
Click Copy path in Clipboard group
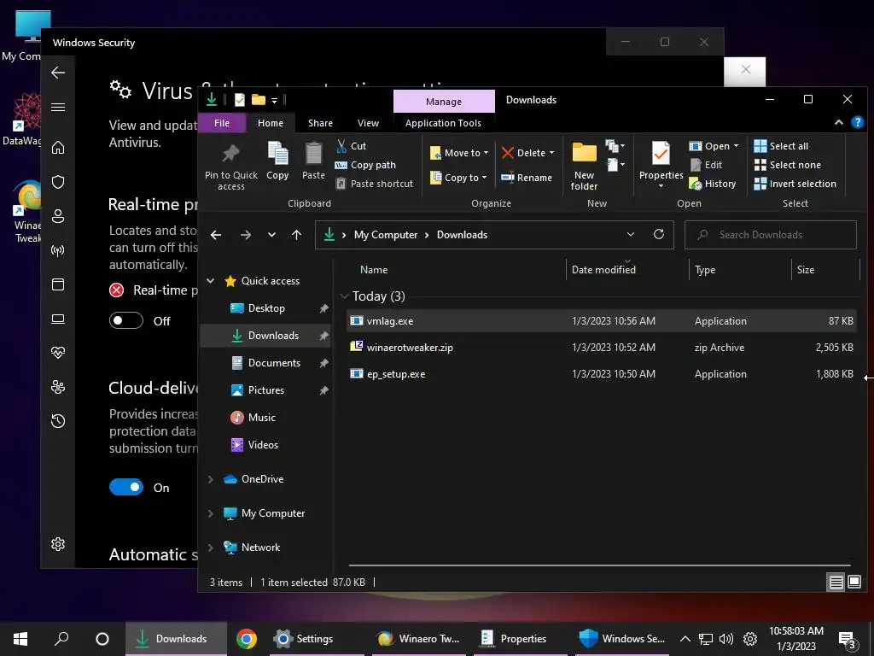click(x=365, y=165)
